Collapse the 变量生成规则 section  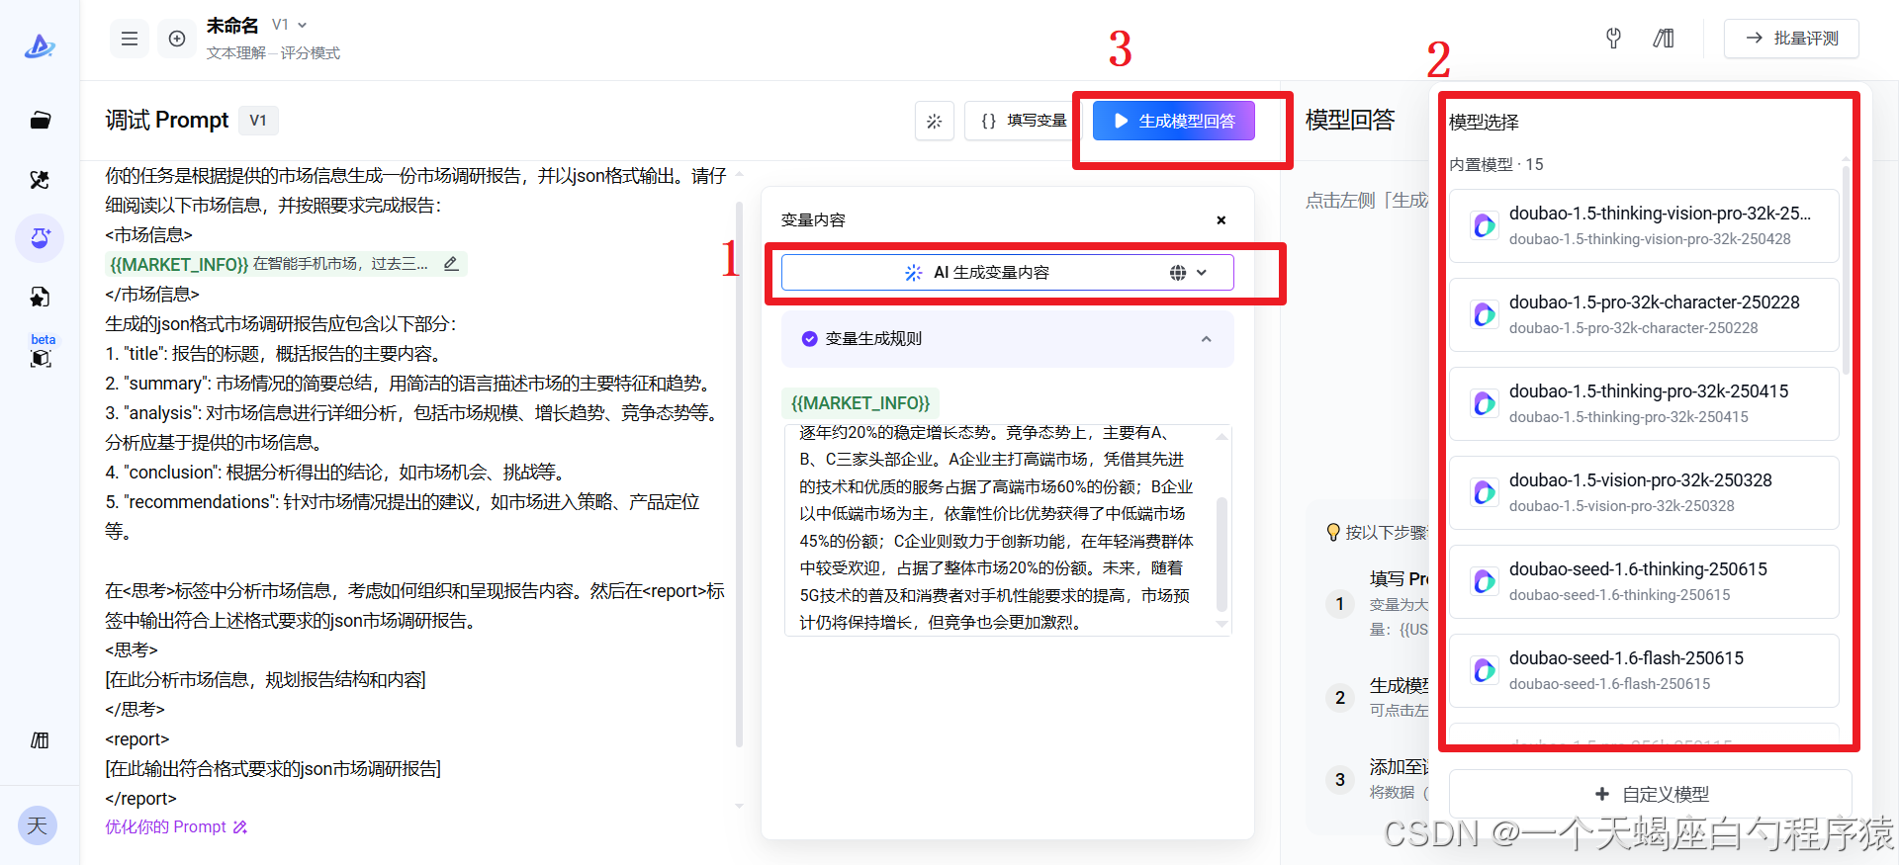click(x=1207, y=339)
